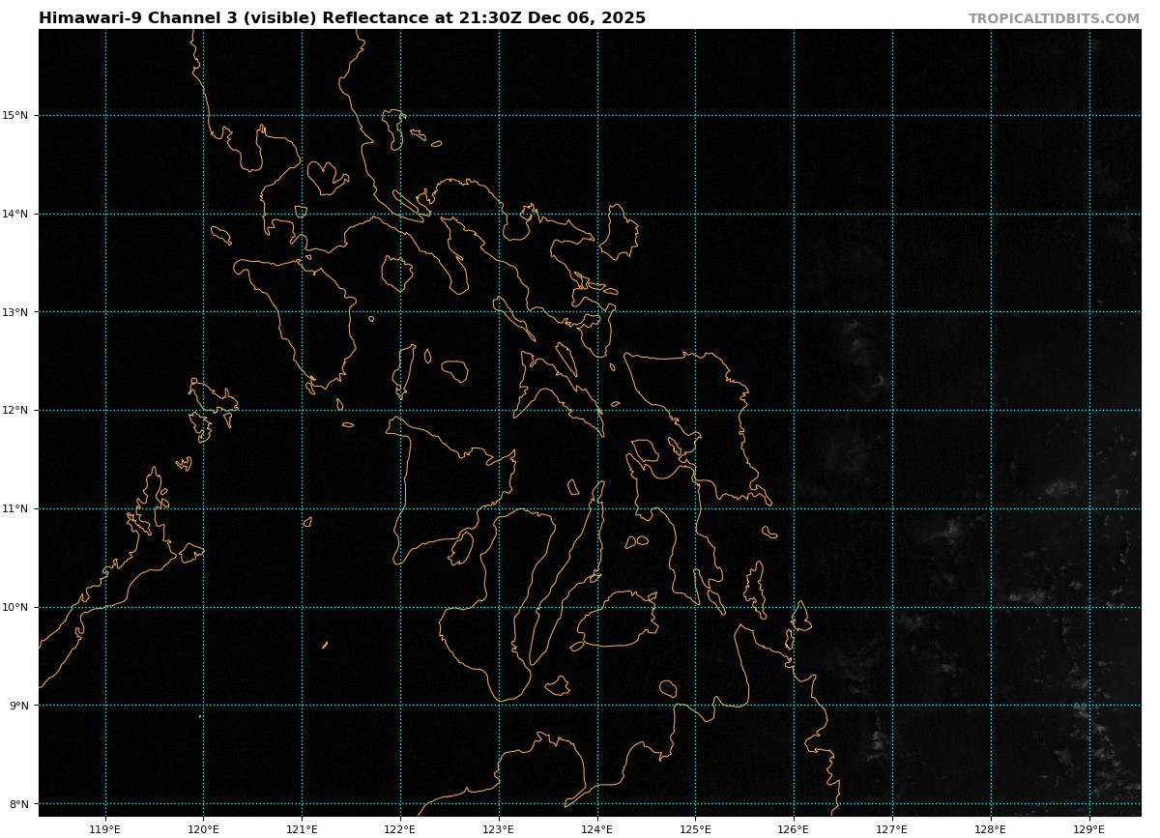
Task: Select the 8°N latitude axis label
Action: pyautogui.click(x=18, y=804)
